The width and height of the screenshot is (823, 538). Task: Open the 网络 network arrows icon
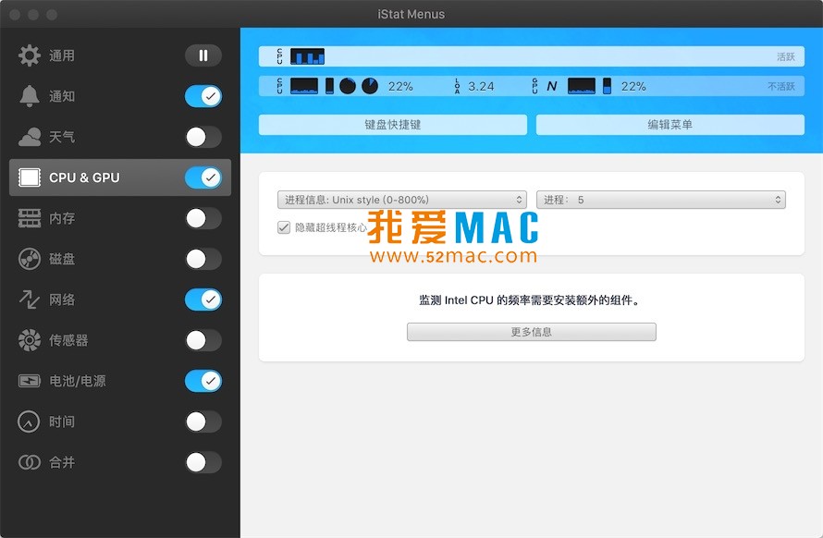(30, 300)
